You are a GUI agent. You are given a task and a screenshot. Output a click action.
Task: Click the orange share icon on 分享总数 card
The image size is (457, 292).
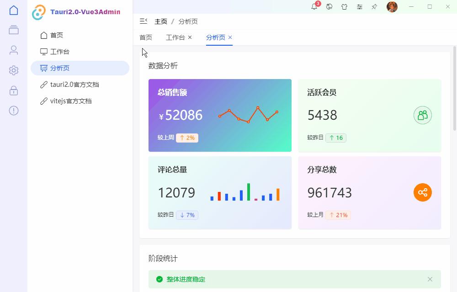point(422,192)
